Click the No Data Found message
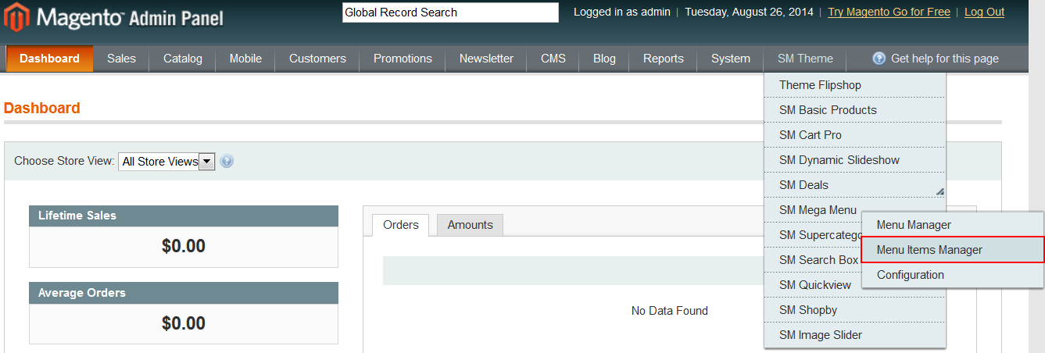 pos(670,311)
